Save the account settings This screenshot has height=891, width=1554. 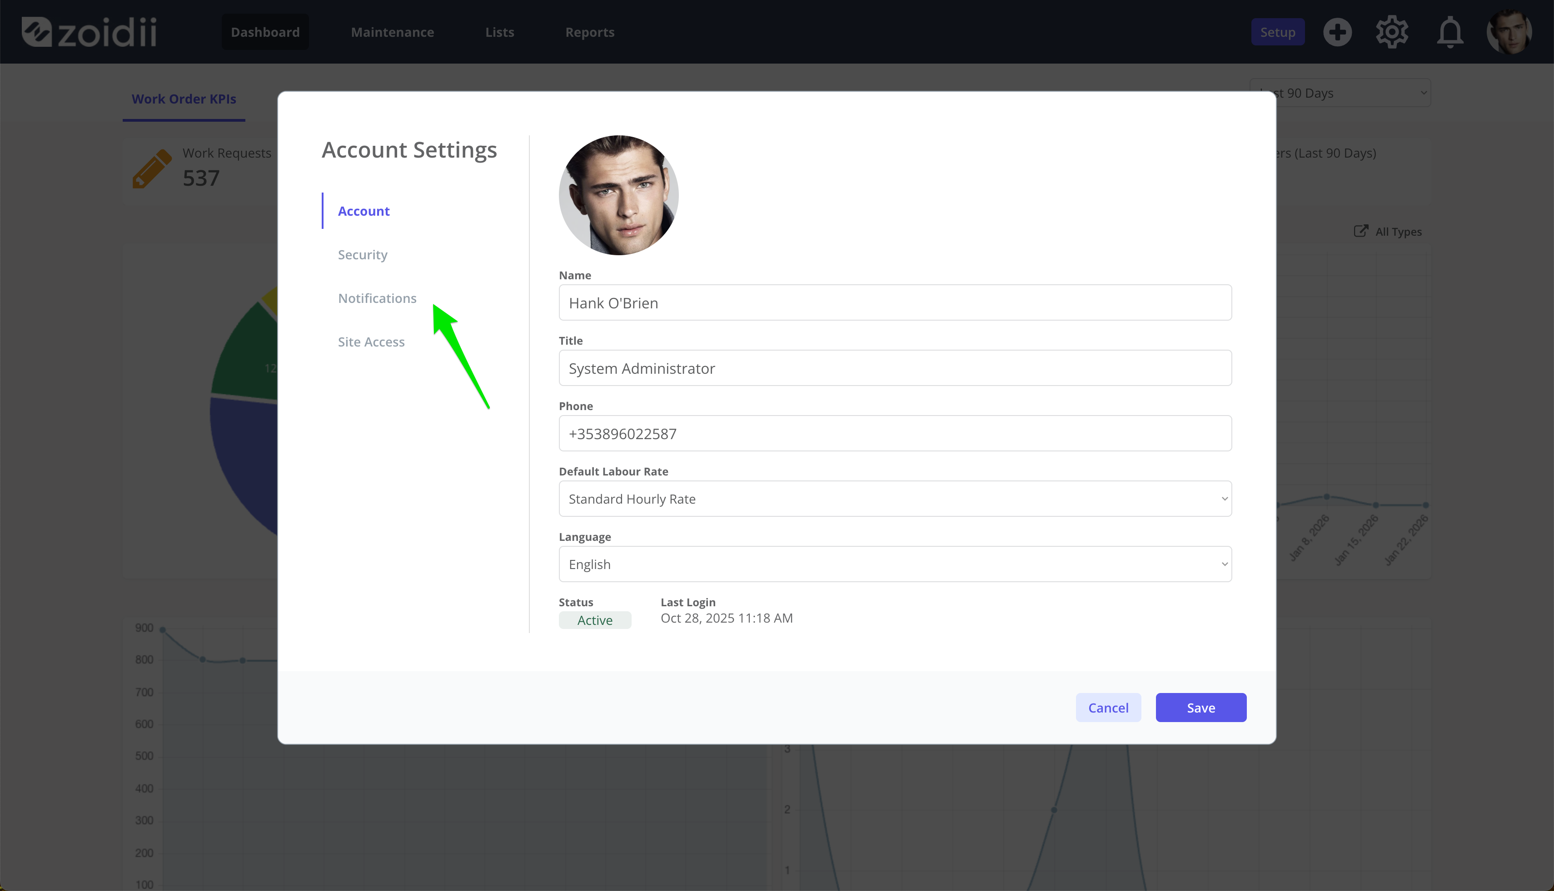pyautogui.click(x=1200, y=708)
